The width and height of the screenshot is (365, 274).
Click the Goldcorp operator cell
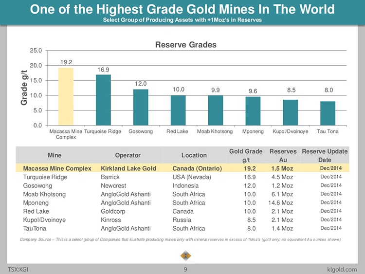[113, 211]
